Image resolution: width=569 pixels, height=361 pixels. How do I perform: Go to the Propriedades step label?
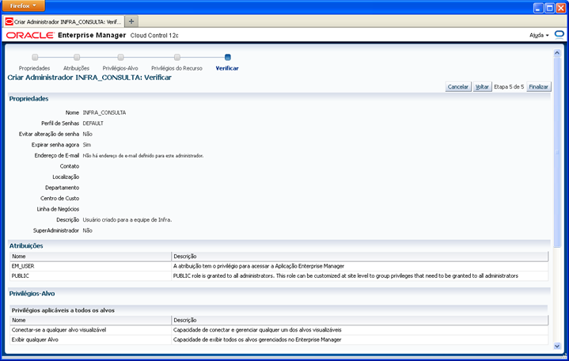pyautogui.click(x=35, y=68)
